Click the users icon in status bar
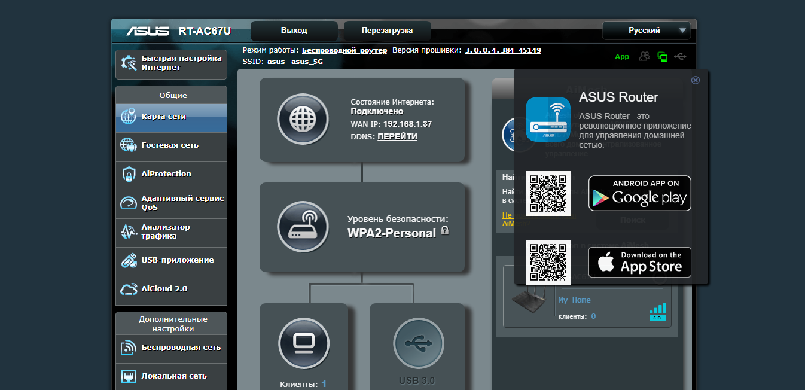The width and height of the screenshot is (805, 390). click(644, 56)
